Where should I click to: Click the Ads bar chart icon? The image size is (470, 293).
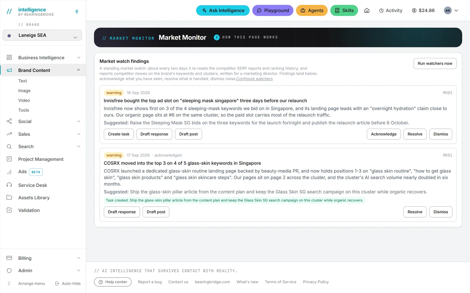point(9,172)
